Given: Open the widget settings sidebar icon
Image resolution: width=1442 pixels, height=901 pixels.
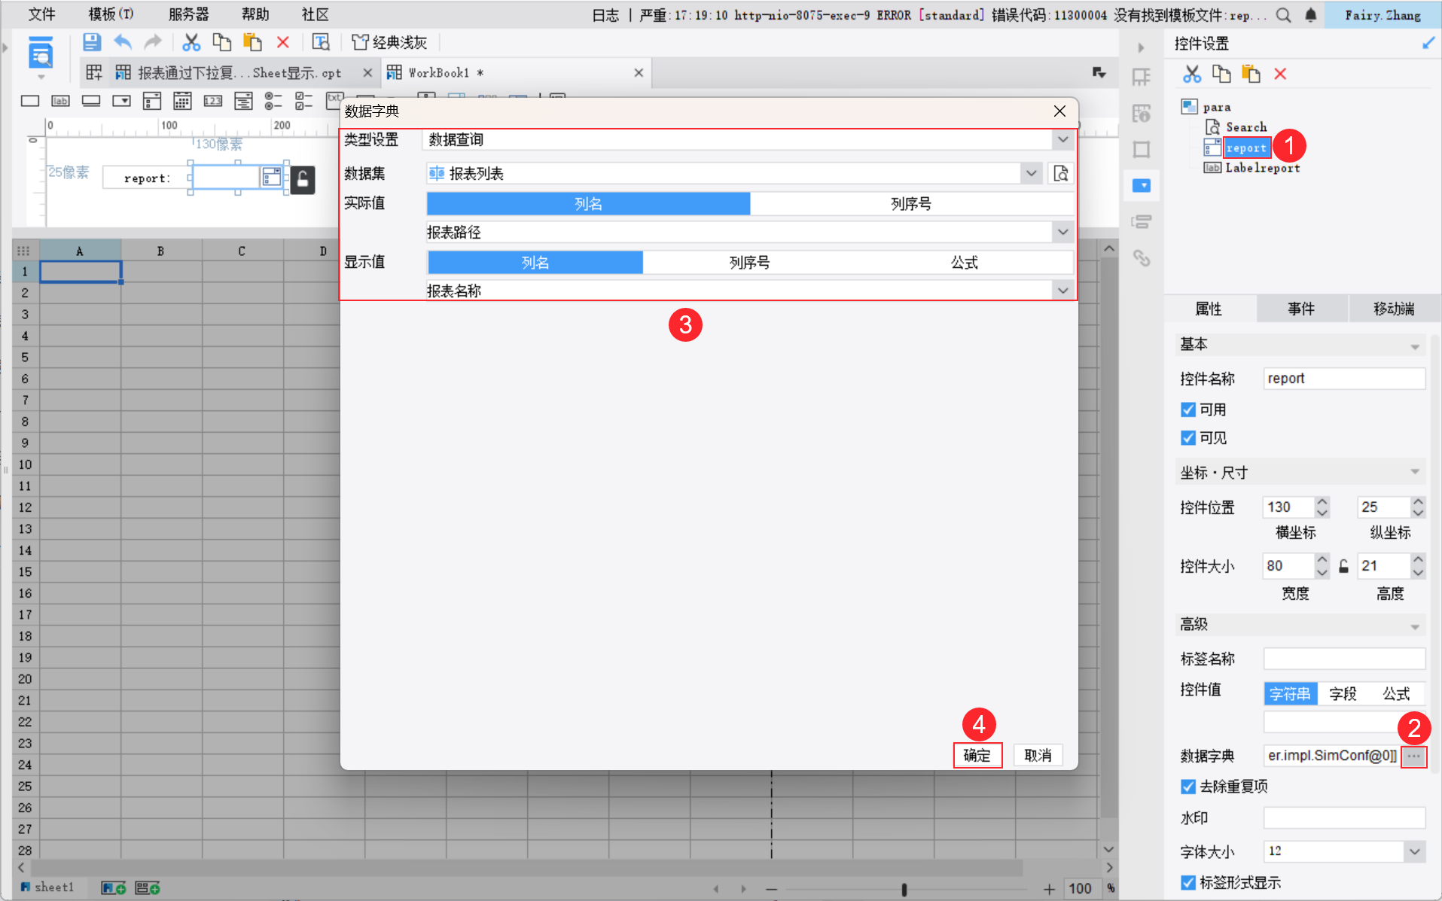Looking at the screenshot, I should click(1142, 185).
